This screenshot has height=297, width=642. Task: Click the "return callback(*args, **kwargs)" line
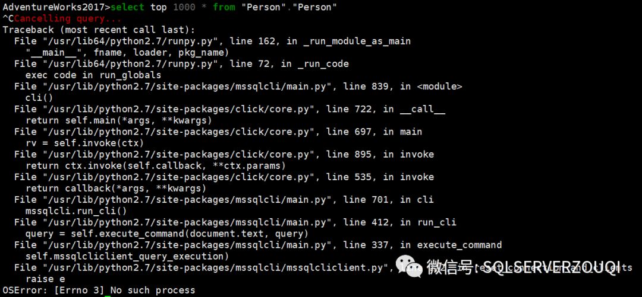coord(116,189)
